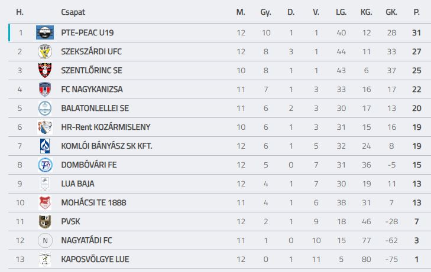This screenshot has height=272, width=431.
Task: Click the Szentlőrinc SE team crest
Action: click(x=45, y=70)
